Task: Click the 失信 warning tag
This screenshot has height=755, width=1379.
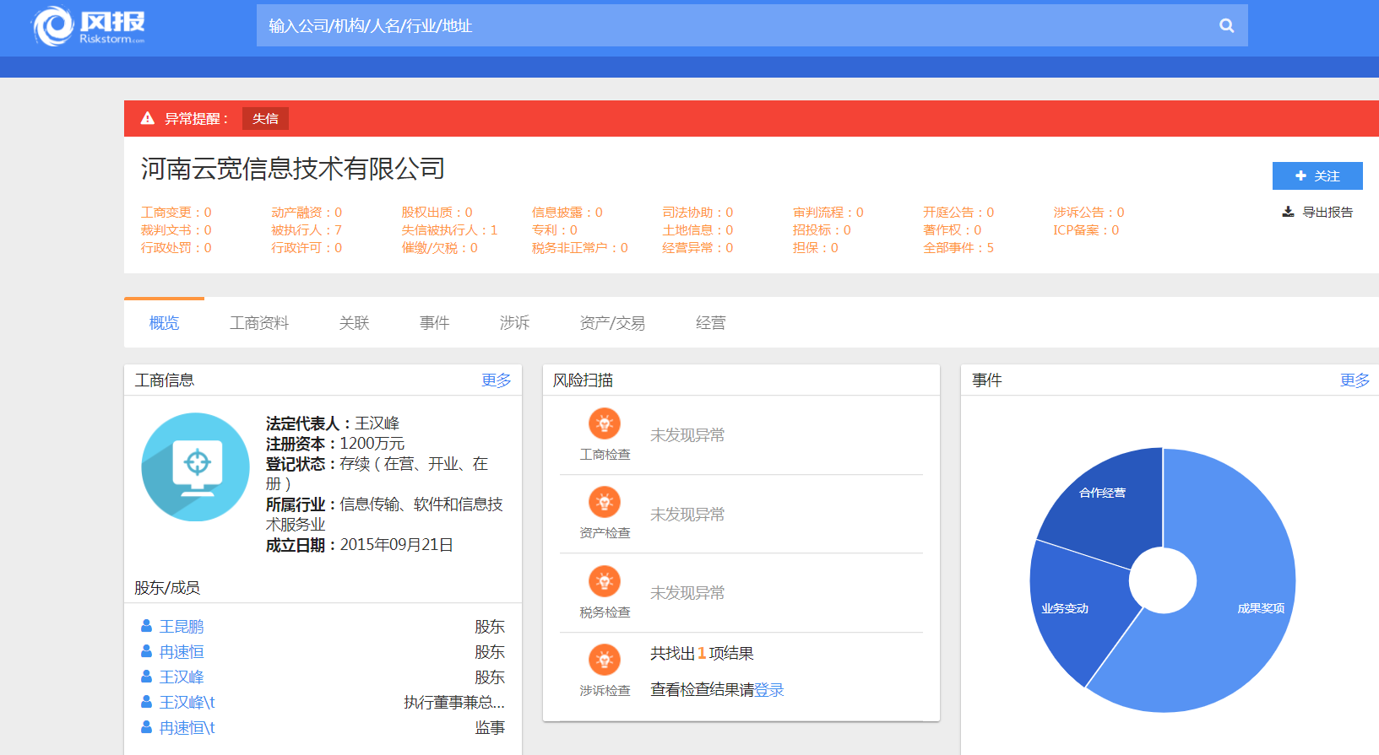Action: [265, 119]
